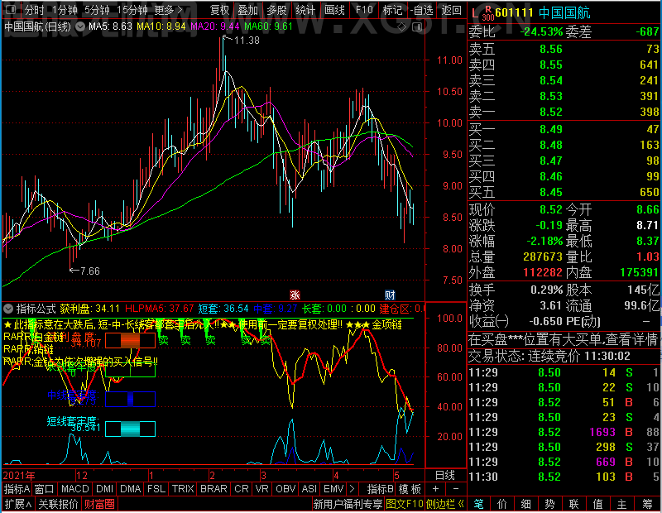Select the 笔 tick tab in sidebar
Viewport: 662px width, 513px height.
[478, 504]
